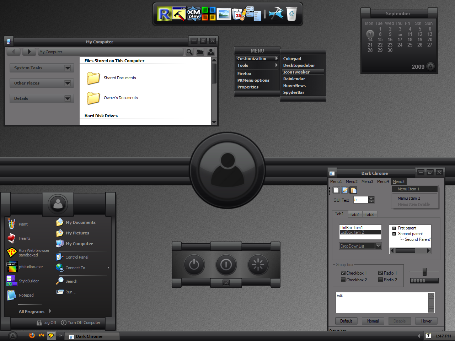
Task: Click Firefox icon in taskbar quick launch
Action: click(x=32, y=335)
